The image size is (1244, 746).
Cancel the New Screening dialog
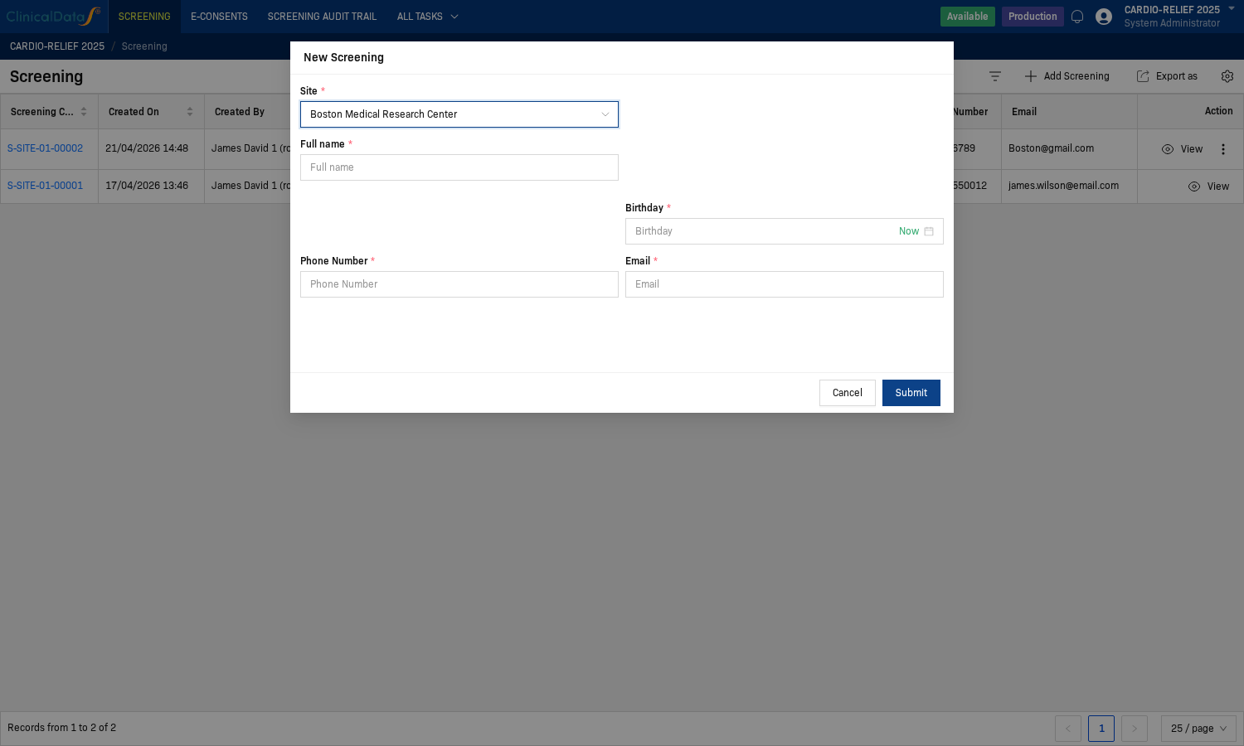pos(848,393)
